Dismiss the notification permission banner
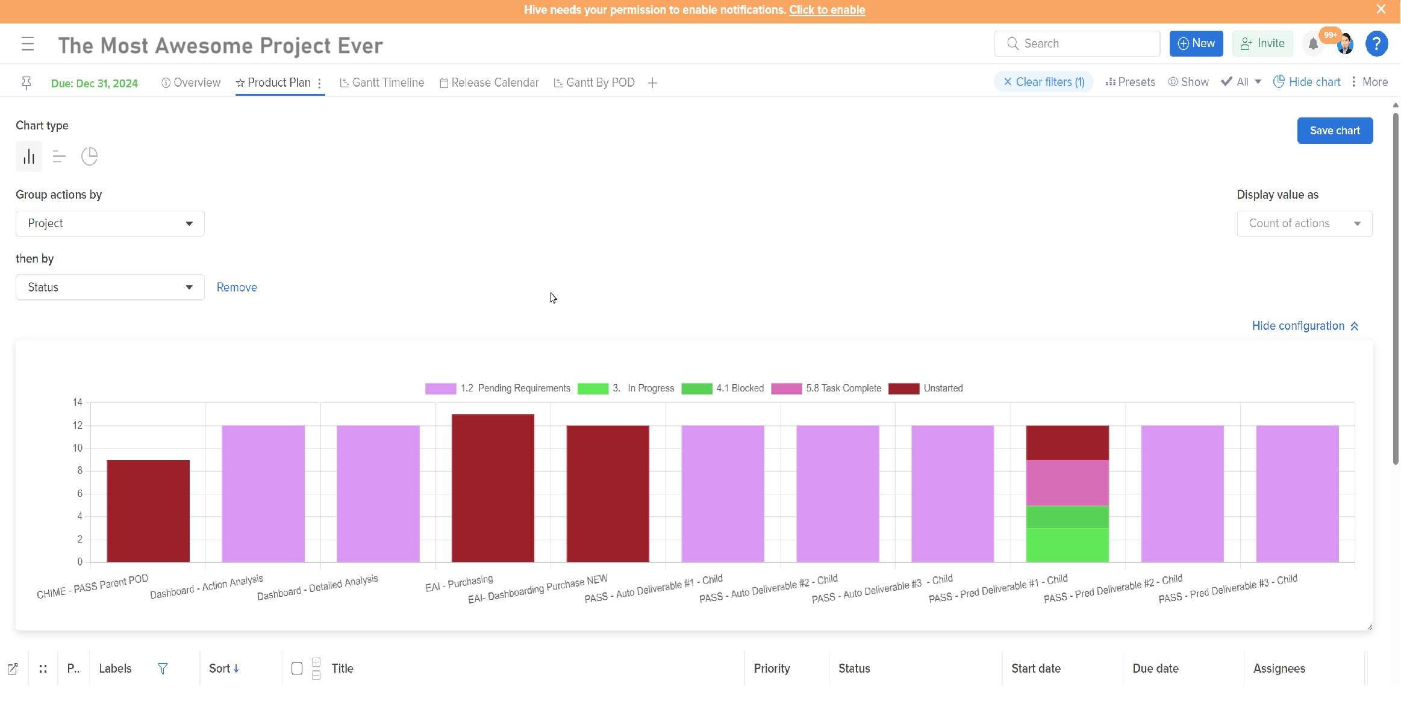This screenshot has width=1401, height=710. click(1381, 9)
